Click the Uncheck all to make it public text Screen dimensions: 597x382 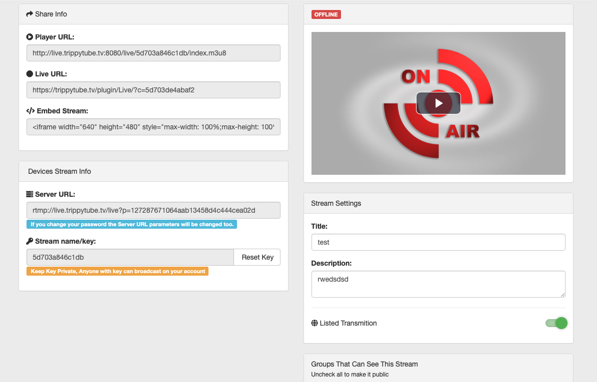pyautogui.click(x=350, y=375)
